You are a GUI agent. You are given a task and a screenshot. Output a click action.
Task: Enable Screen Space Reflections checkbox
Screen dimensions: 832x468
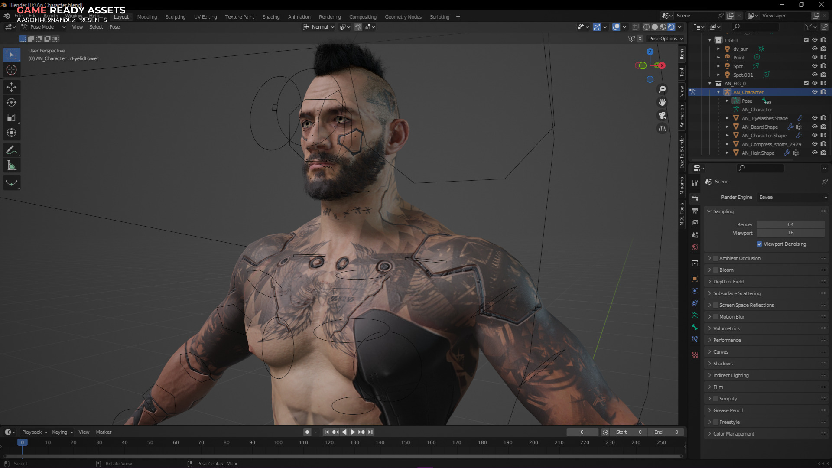tap(715, 305)
